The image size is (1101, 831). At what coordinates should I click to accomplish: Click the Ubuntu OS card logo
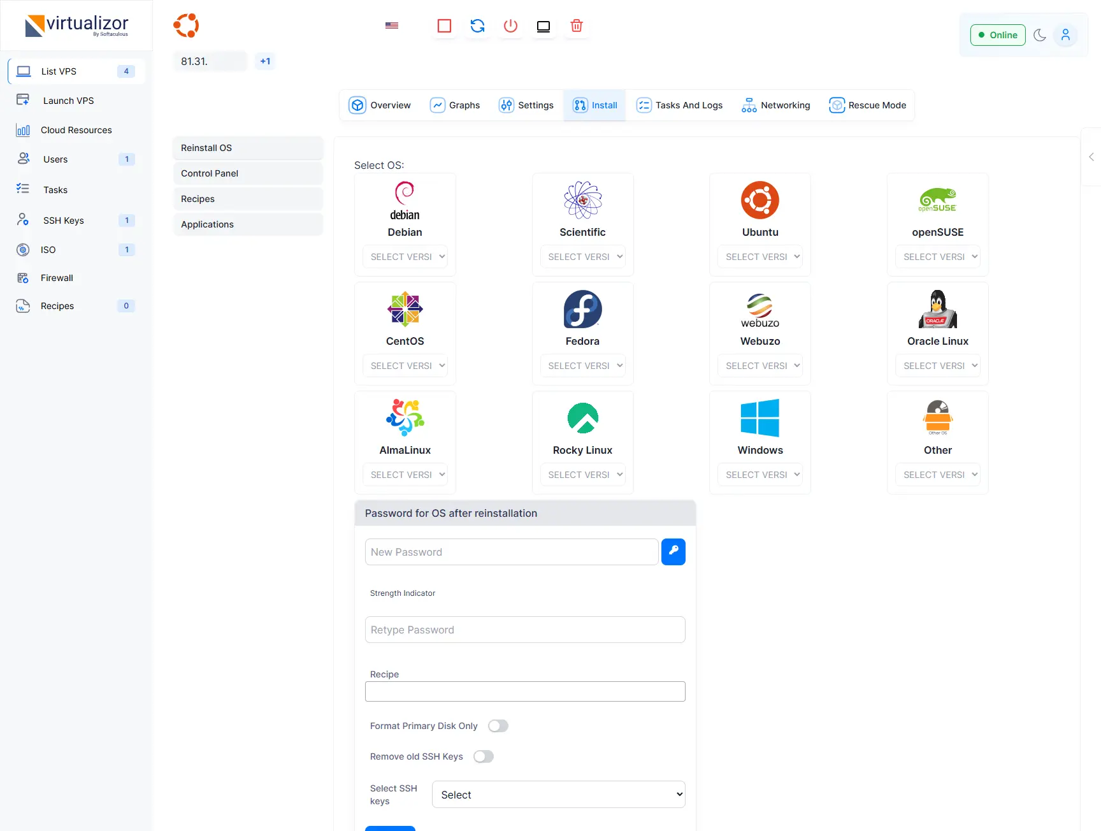[x=760, y=200]
